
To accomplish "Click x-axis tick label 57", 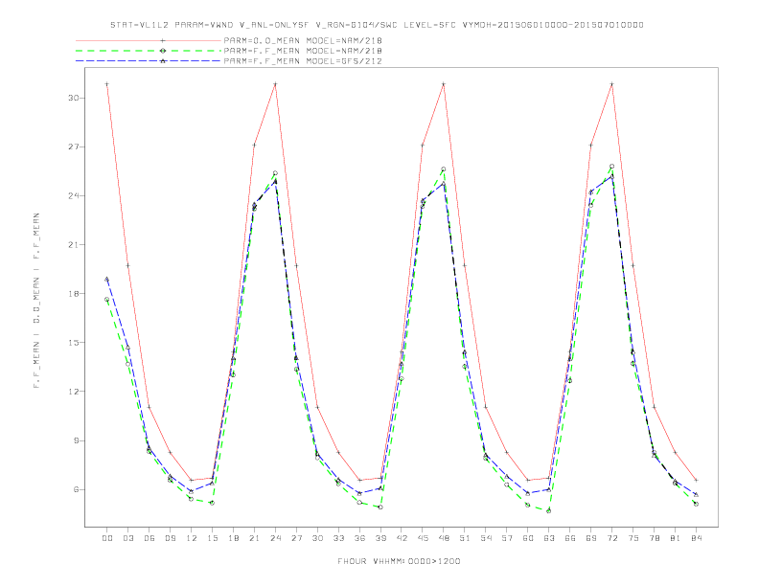I will (507, 538).
